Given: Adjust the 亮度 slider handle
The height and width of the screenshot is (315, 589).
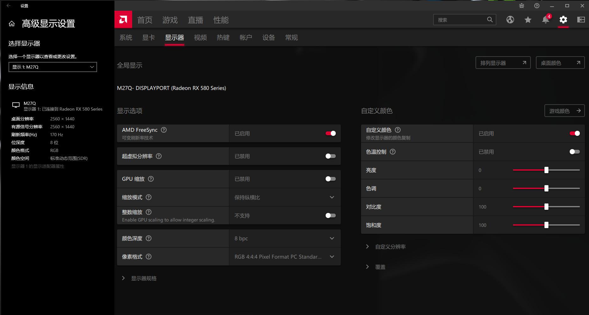Looking at the screenshot, I should click(x=546, y=170).
